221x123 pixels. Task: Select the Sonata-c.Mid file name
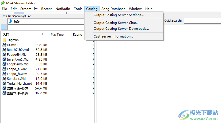click(x=16, y=79)
